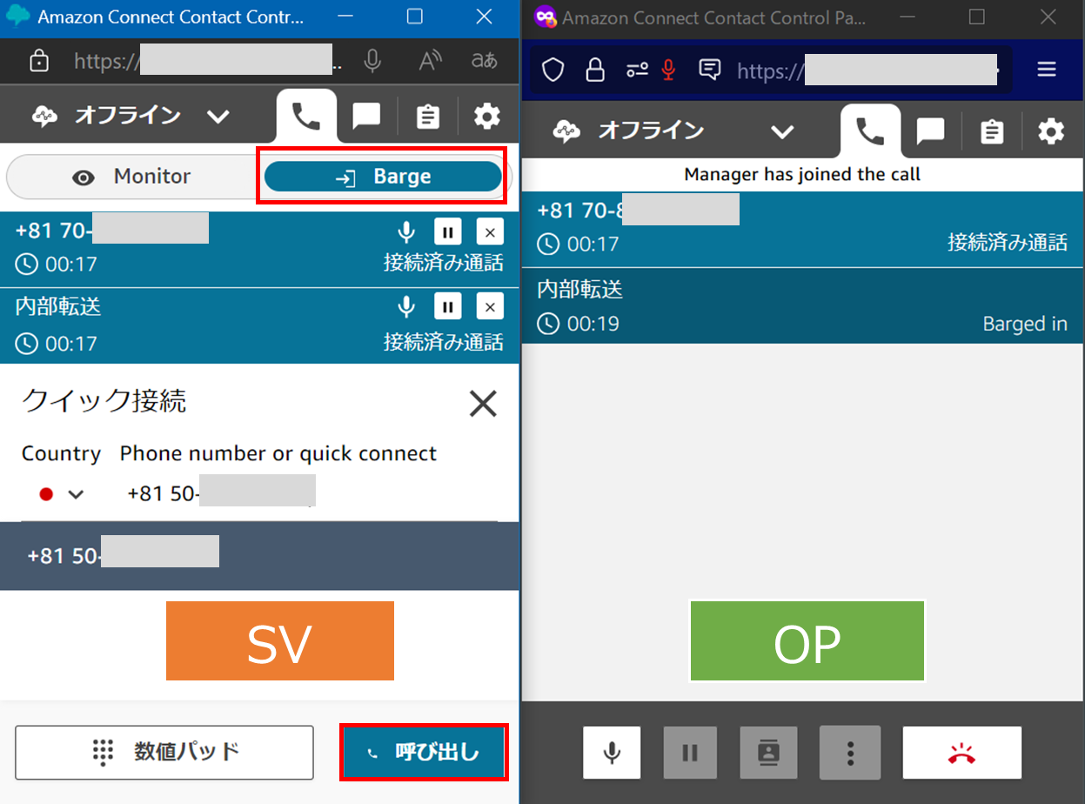This screenshot has width=1085, height=804.
Task: Open the chat tab in OP window
Action: (930, 131)
